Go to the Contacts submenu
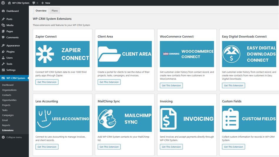This screenshot has width=279, height=157. point(6,95)
